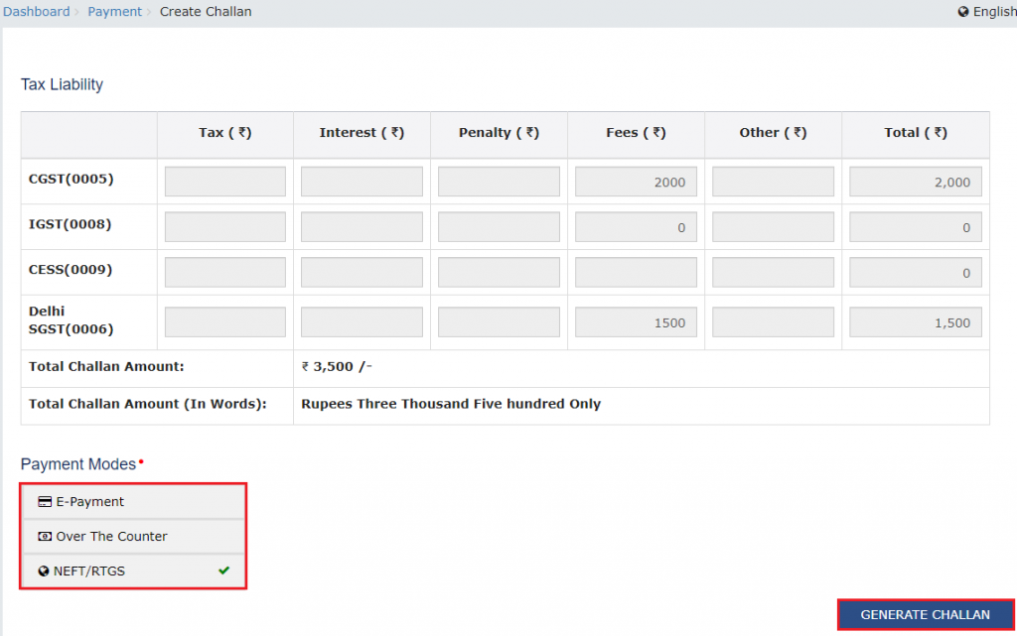
Task: Open the Payment breadcrumb link
Action: pos(115,12)
